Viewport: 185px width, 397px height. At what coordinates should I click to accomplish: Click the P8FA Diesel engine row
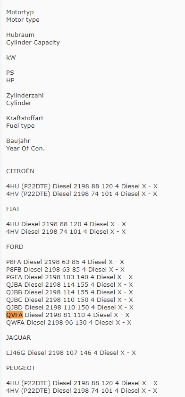pyautogui.click(x=65, y=262)
